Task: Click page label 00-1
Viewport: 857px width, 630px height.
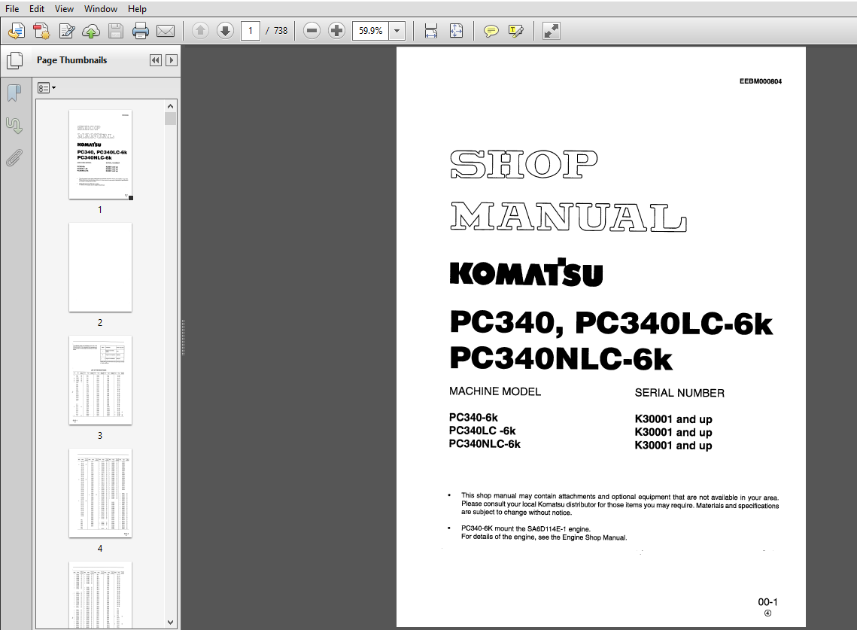Action: pyautogui.click(x=767, y=602)
